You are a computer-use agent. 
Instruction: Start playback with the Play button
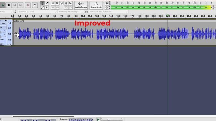pos(3,5)
